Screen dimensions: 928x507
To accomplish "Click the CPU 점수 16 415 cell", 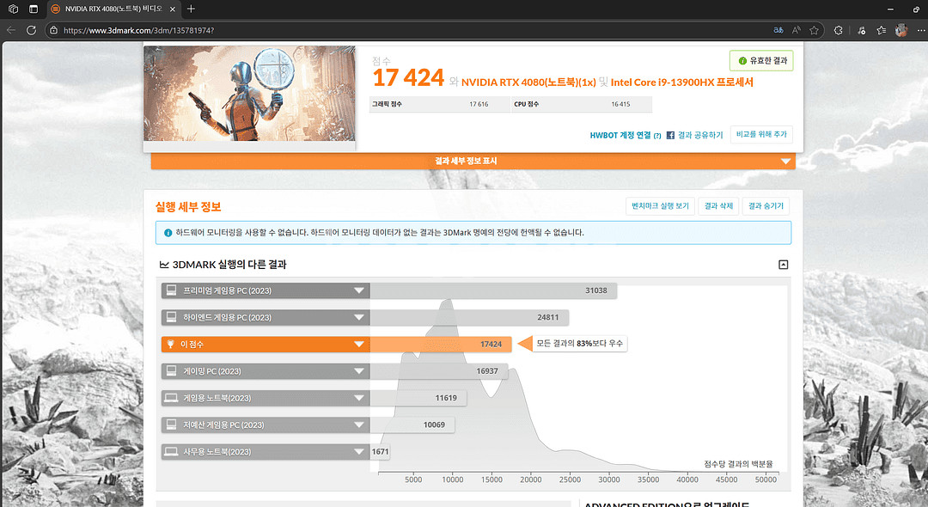I will [582, 104].
